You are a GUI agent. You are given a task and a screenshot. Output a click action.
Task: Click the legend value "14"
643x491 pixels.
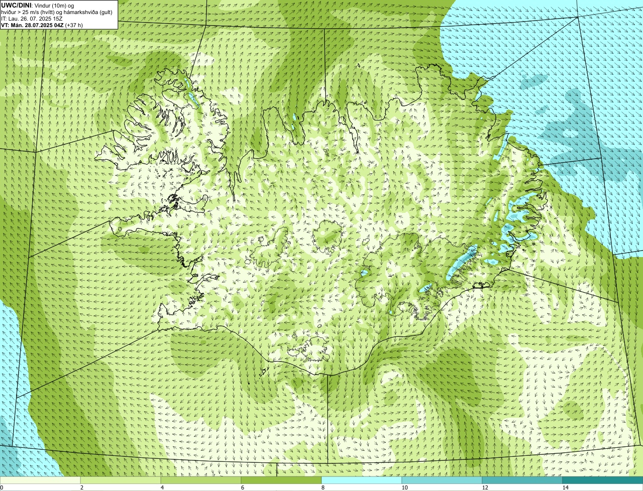click(565, 487)
